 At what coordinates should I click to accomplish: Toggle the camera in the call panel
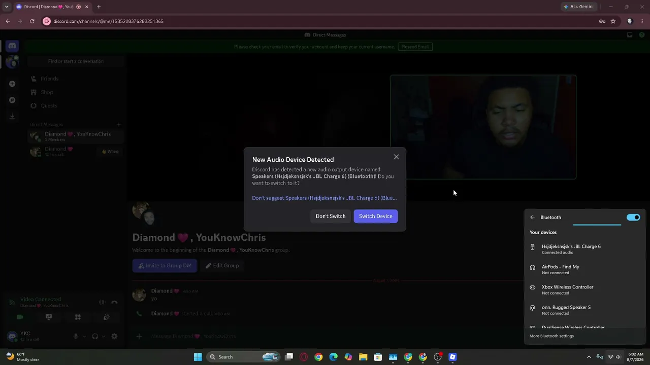coord(20,317)
